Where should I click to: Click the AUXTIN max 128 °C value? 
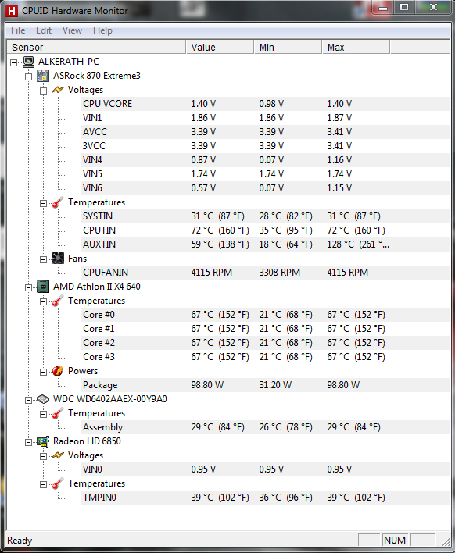tap(358, 244)
